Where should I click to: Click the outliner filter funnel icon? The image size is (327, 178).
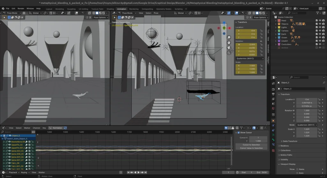318,13
